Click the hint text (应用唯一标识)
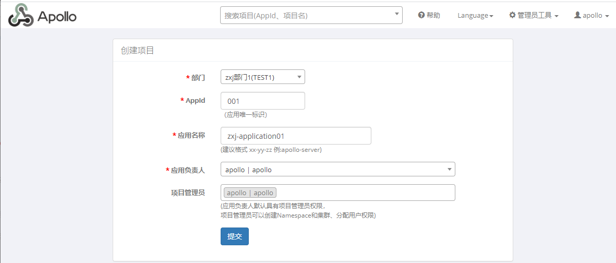Viewport: 616px width, 263px height. (x=246, y=115)
